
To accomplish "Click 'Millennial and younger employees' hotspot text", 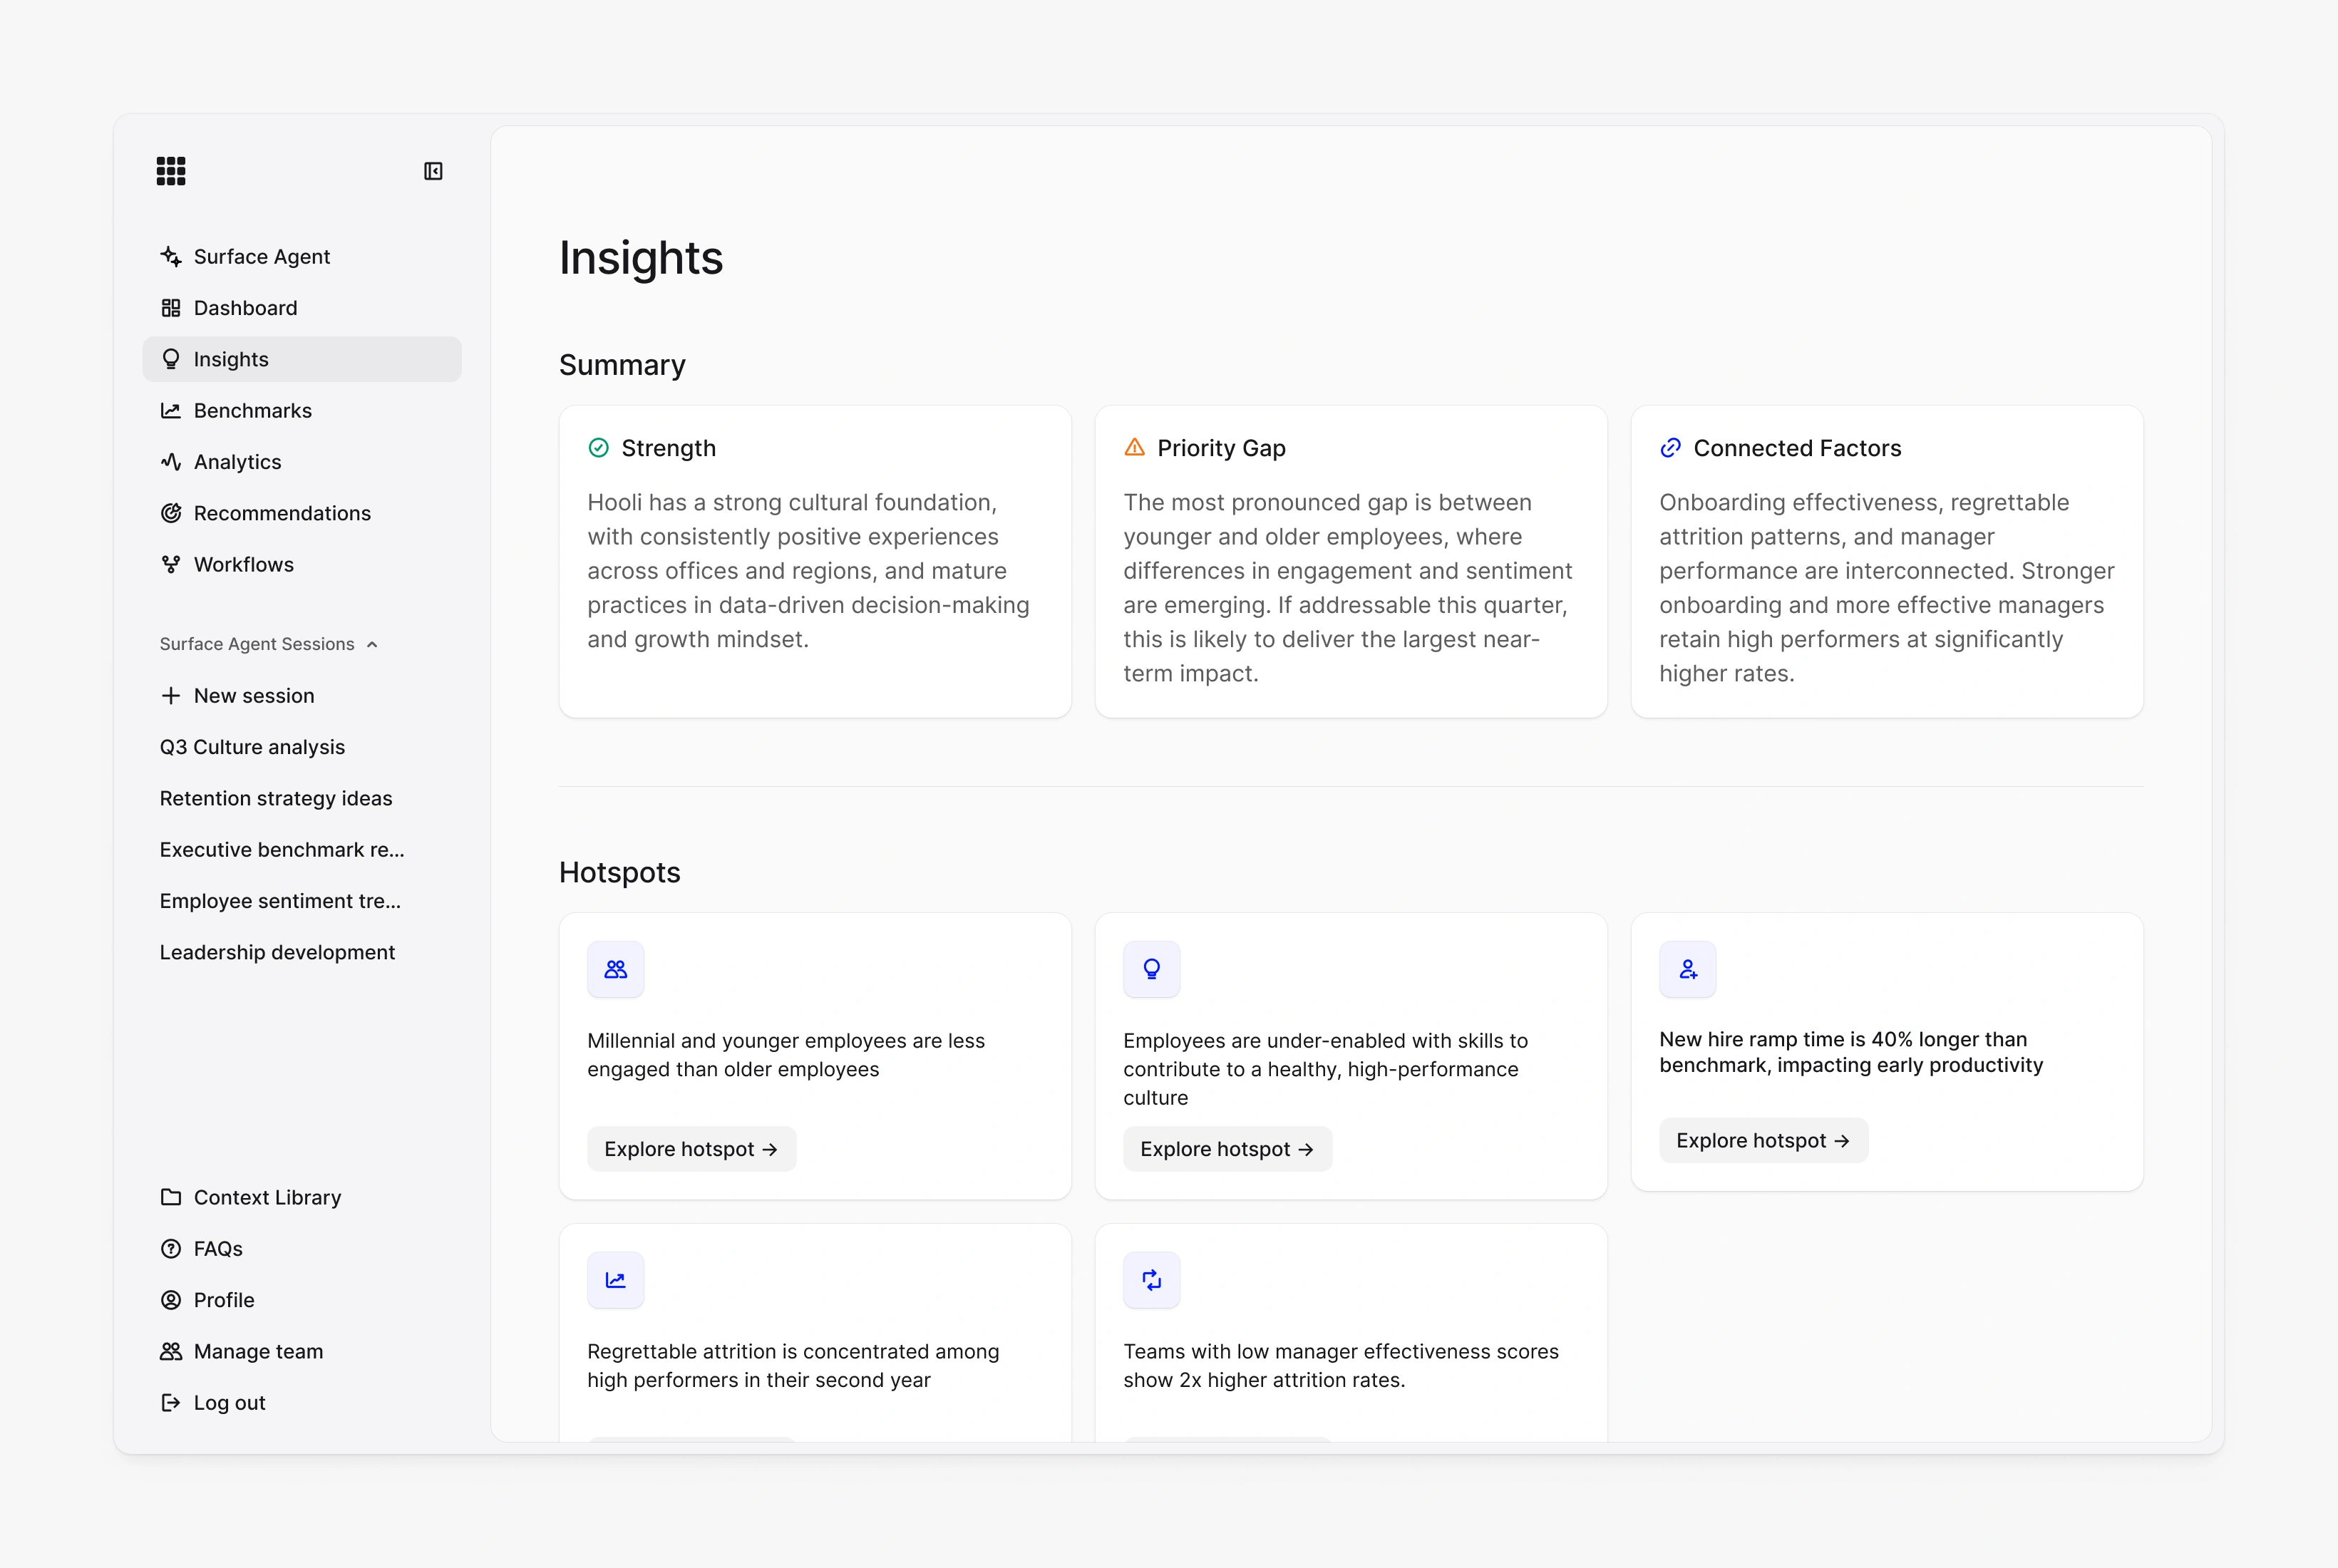I will 786,1055.
